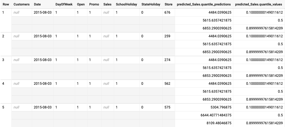Click the Promo column header
Viewport: 285px width, 127px height.
tap(94, 5)
